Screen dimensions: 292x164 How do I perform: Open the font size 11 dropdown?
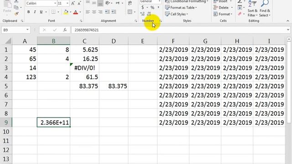click(x=68, y=3)
